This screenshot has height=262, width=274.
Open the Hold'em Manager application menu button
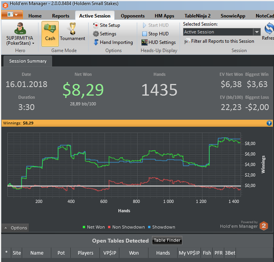[x=12, y=14]
